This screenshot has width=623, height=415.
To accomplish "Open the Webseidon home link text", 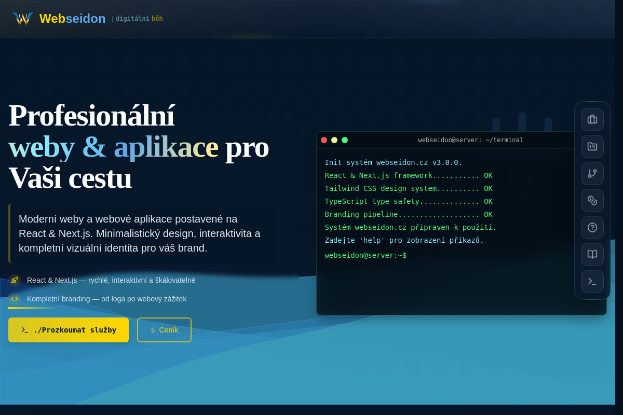I will 73,19.
